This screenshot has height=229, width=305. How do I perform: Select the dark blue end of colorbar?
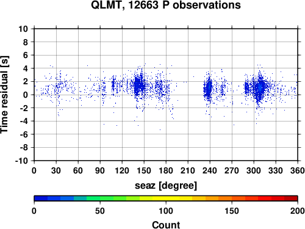(41, 198)
